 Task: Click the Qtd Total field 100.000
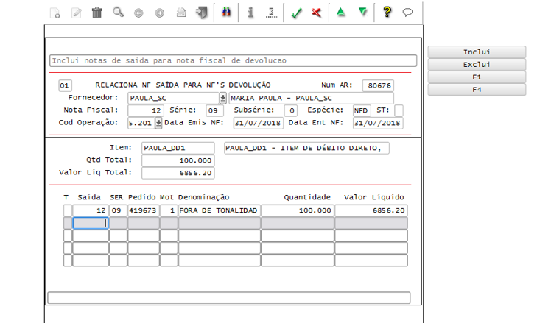point(178,161)
